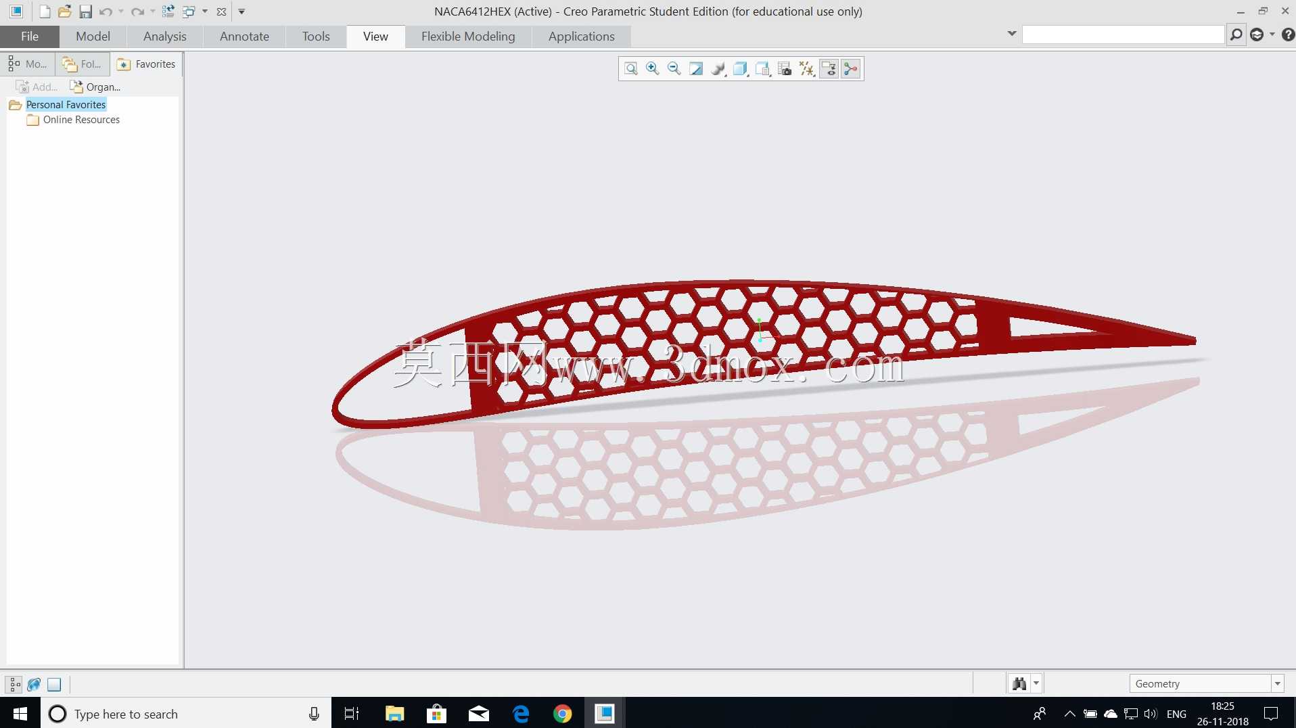Click the Windows taskbar search box
The image size is (1296, 728).
pos(186,713)
